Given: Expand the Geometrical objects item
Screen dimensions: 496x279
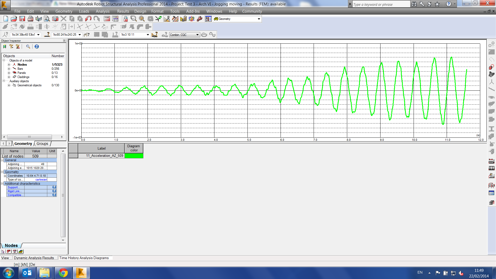Looking at the screenshot, I should [9, 85].
